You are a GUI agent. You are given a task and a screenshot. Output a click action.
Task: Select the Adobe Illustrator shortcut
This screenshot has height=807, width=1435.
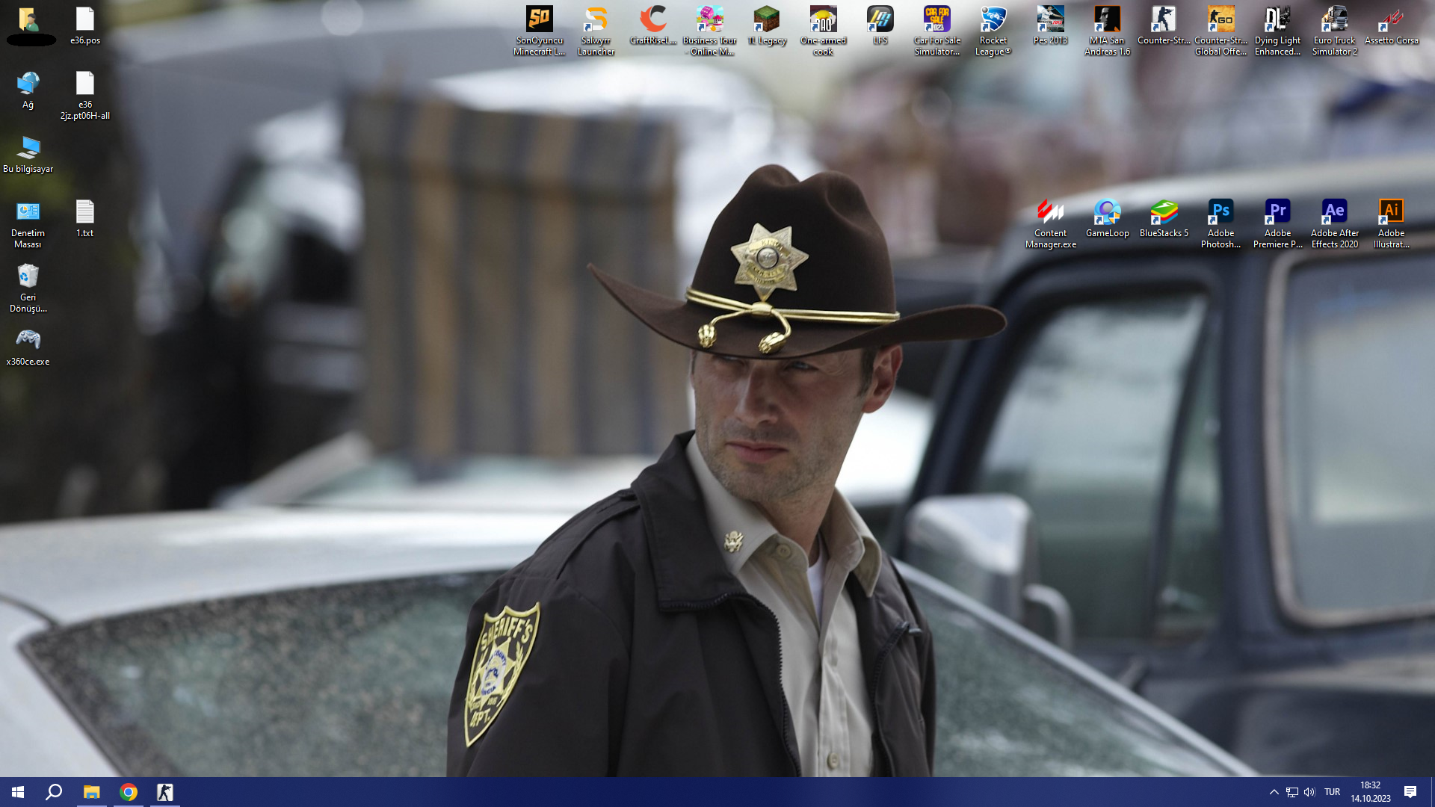(1392, 224)
